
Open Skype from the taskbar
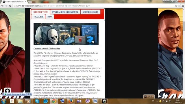point(37,101)
